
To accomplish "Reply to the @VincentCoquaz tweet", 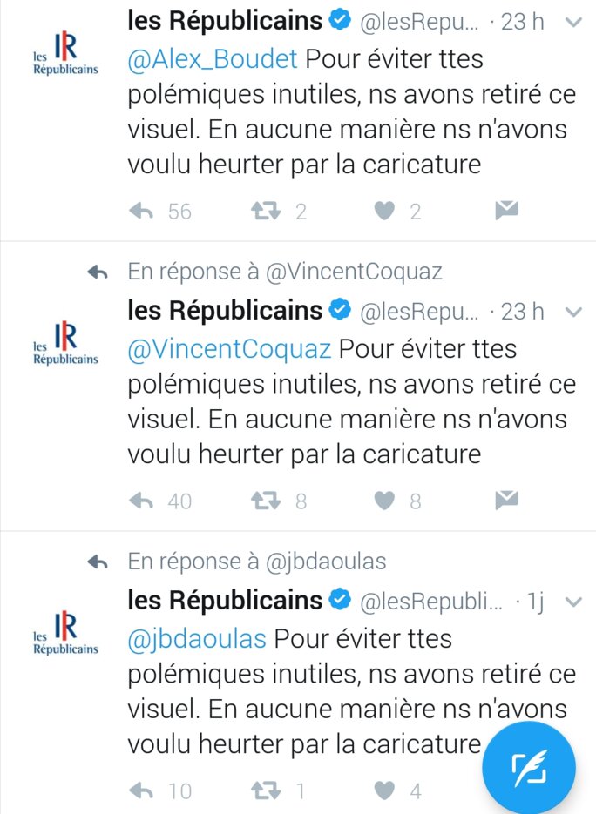I will click(141, 501).
